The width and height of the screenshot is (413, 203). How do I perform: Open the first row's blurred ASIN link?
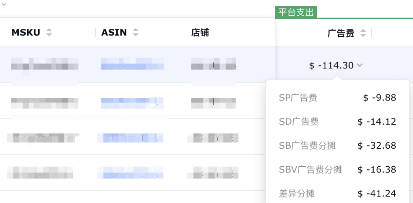[132, 64]
